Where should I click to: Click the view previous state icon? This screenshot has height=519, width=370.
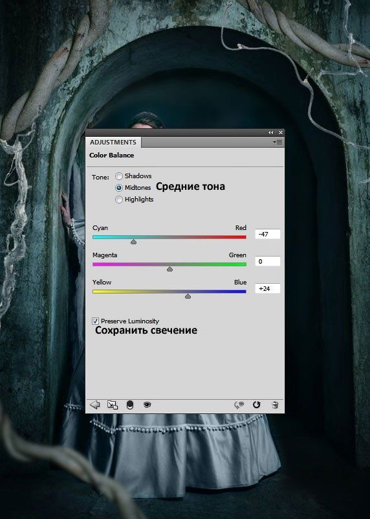click(239, 404)
